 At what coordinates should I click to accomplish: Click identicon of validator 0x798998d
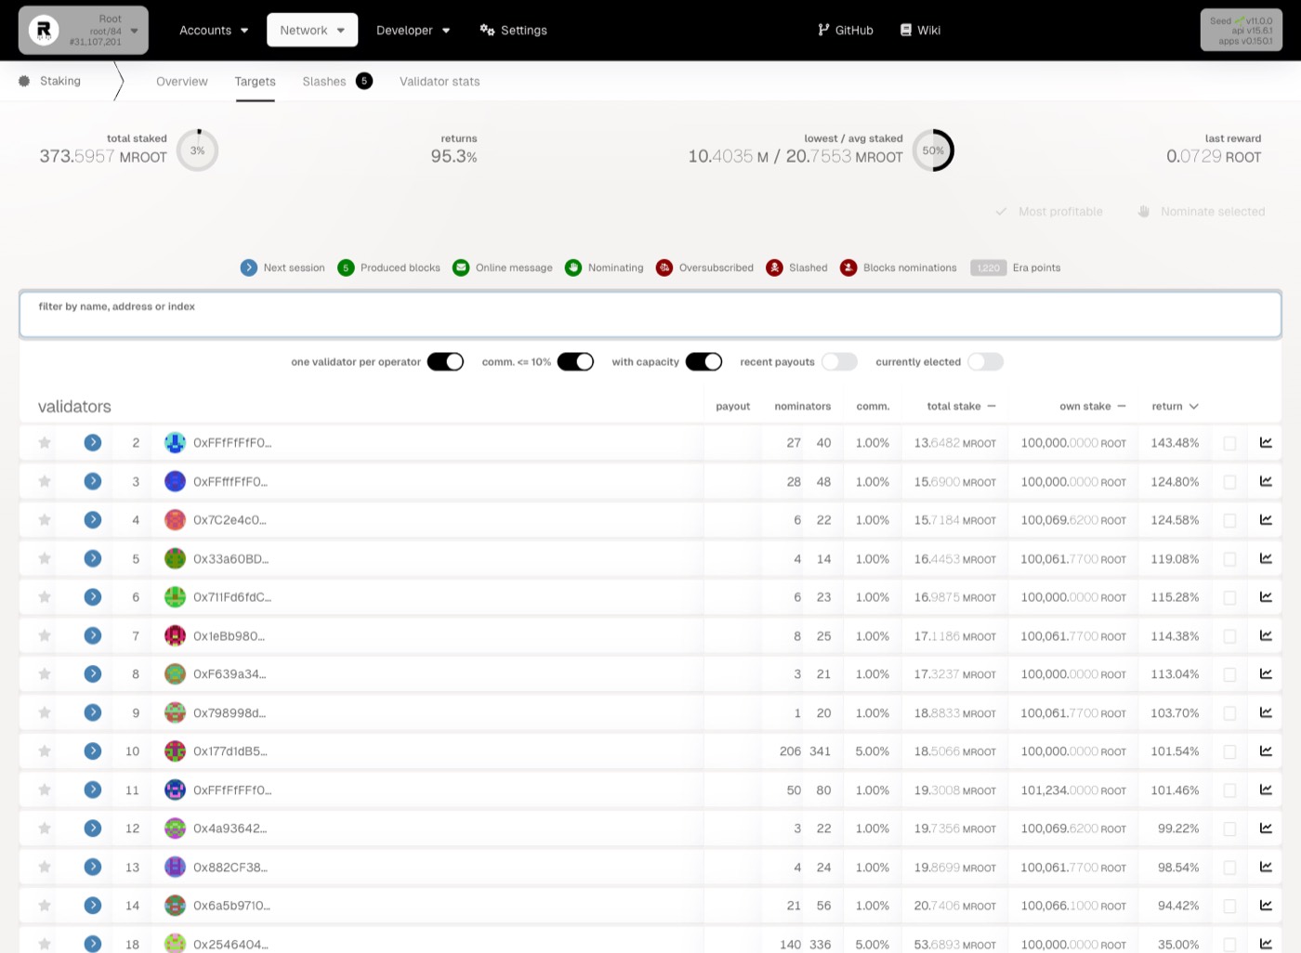pyautogui.click(x=175, y=713)
